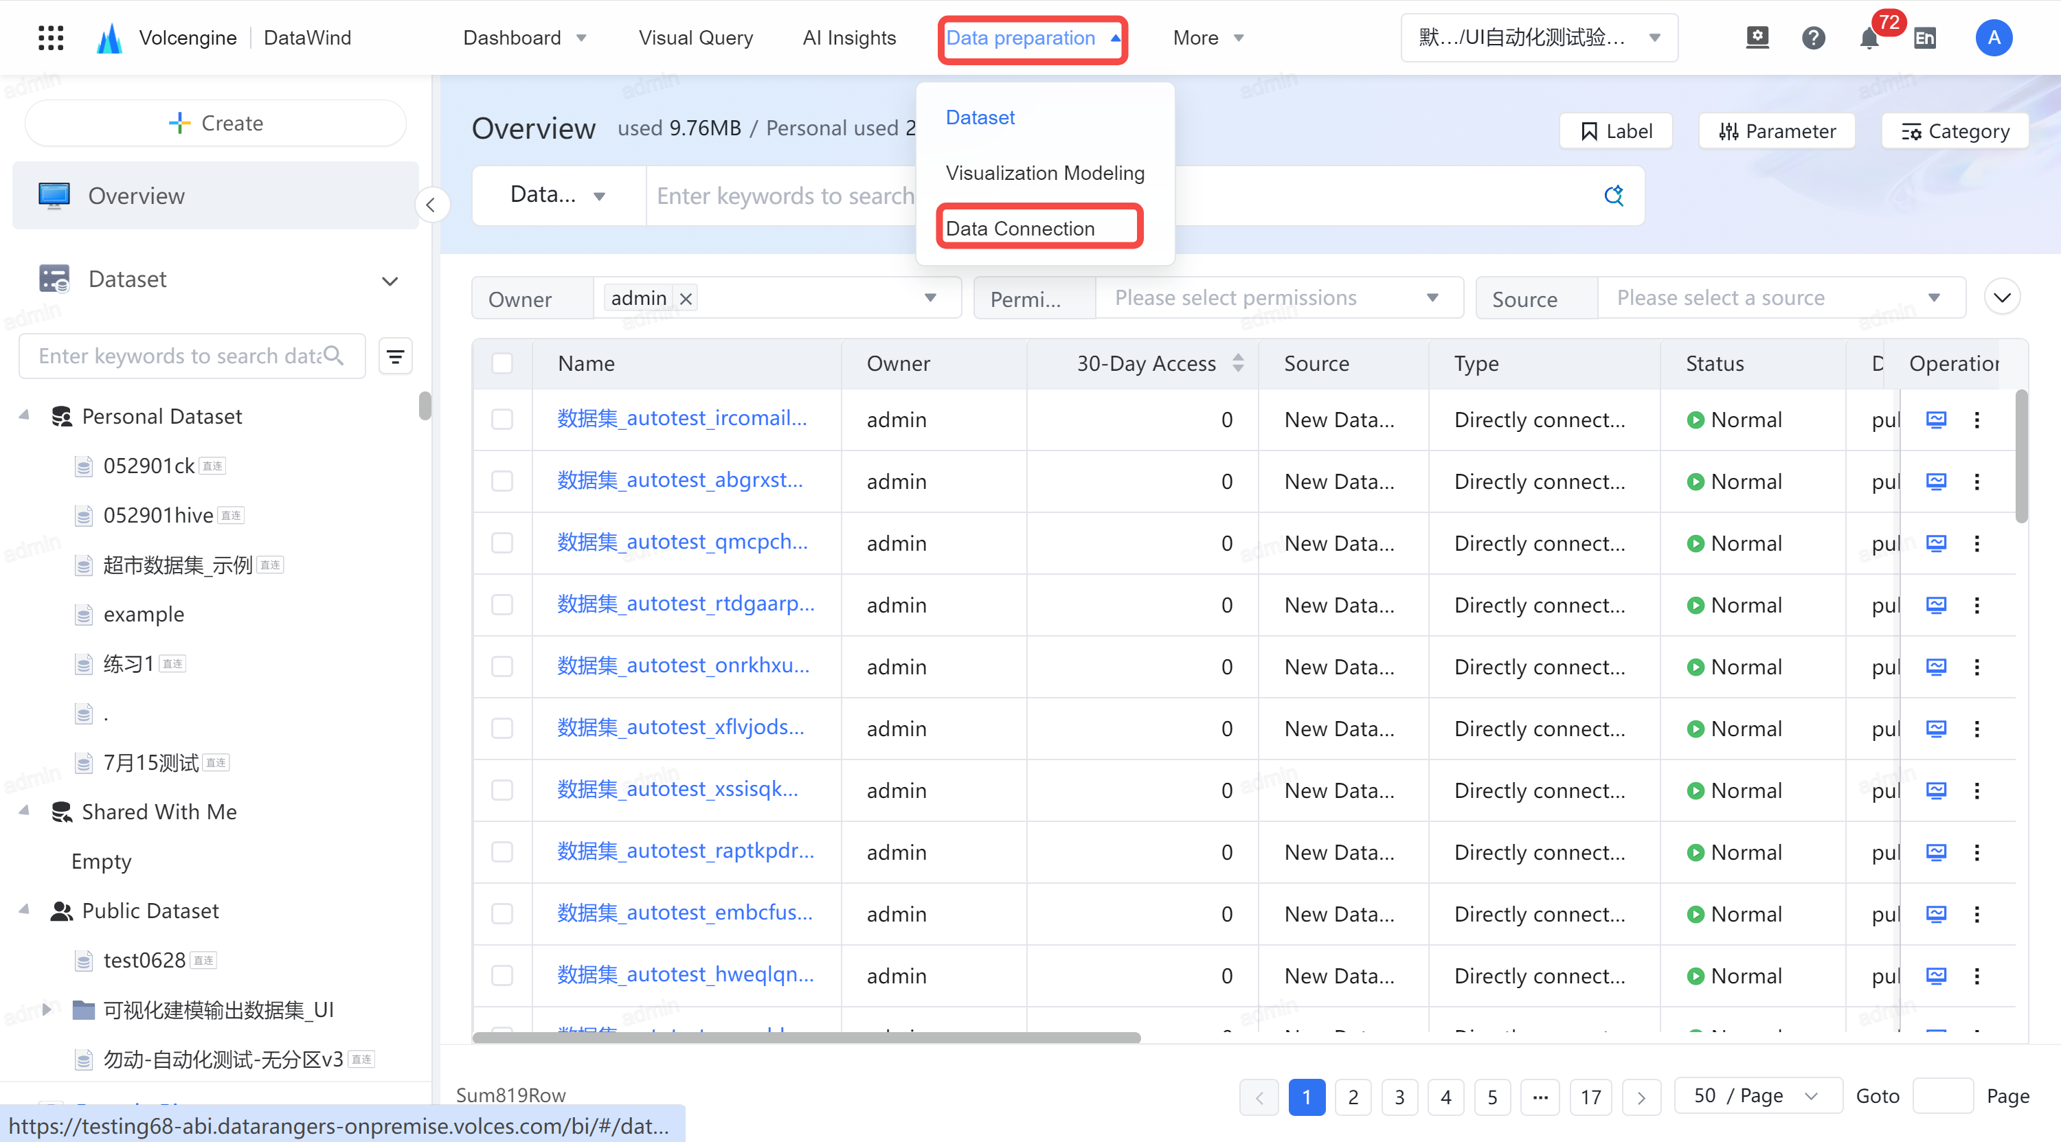Screen dimensions: 2061x1142
Task: Click the refresh search icon in overview
Action: pos(1614,195)
